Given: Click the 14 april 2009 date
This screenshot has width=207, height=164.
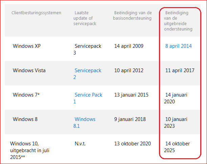Looking at the screenshot, I should [129, 46].
